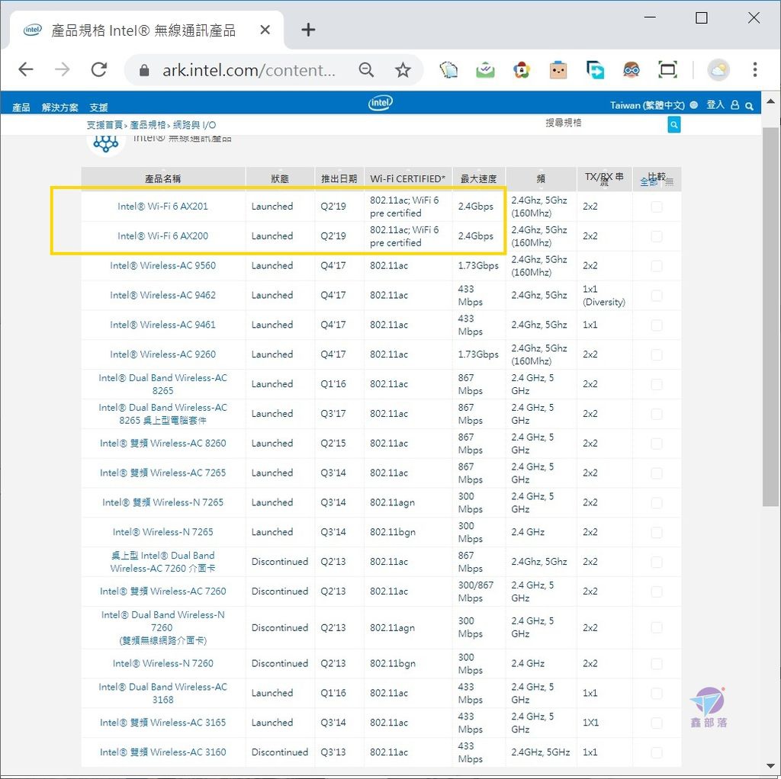
Task: Sort table by 最大速度 column header
Action: tap(479, 178)
